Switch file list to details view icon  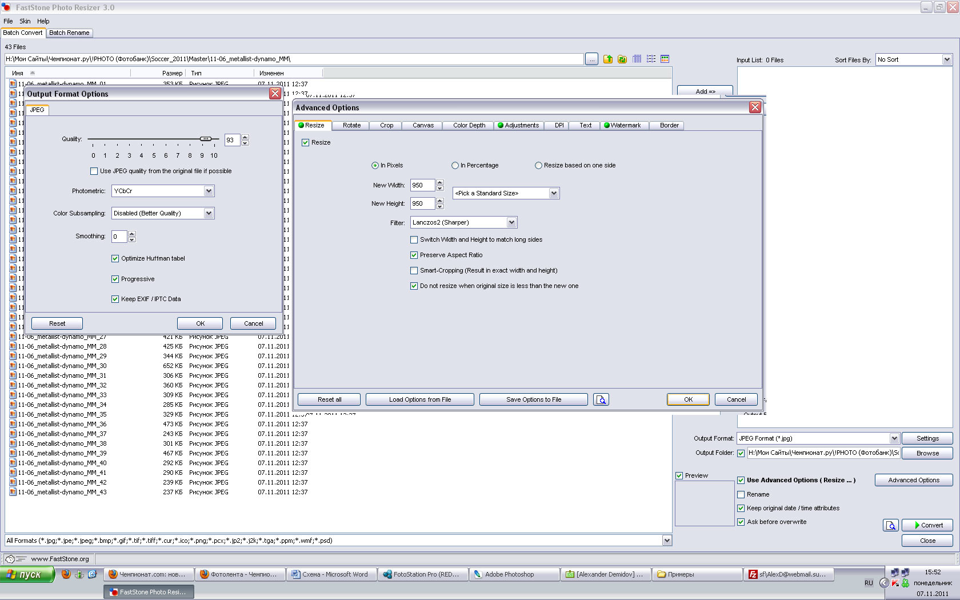[637, 59]
